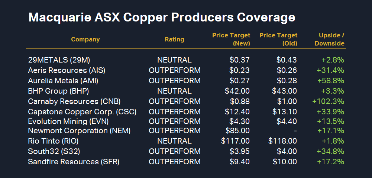Click Sandfire Resources (SFR) company name
The height and width of the screenshot is (178, 372).
[x=74, y=162]
